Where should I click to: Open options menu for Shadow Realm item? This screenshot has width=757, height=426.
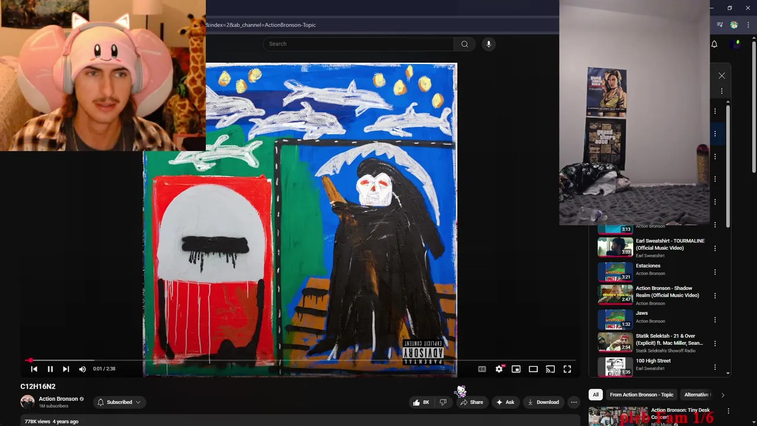pos(715,296)
